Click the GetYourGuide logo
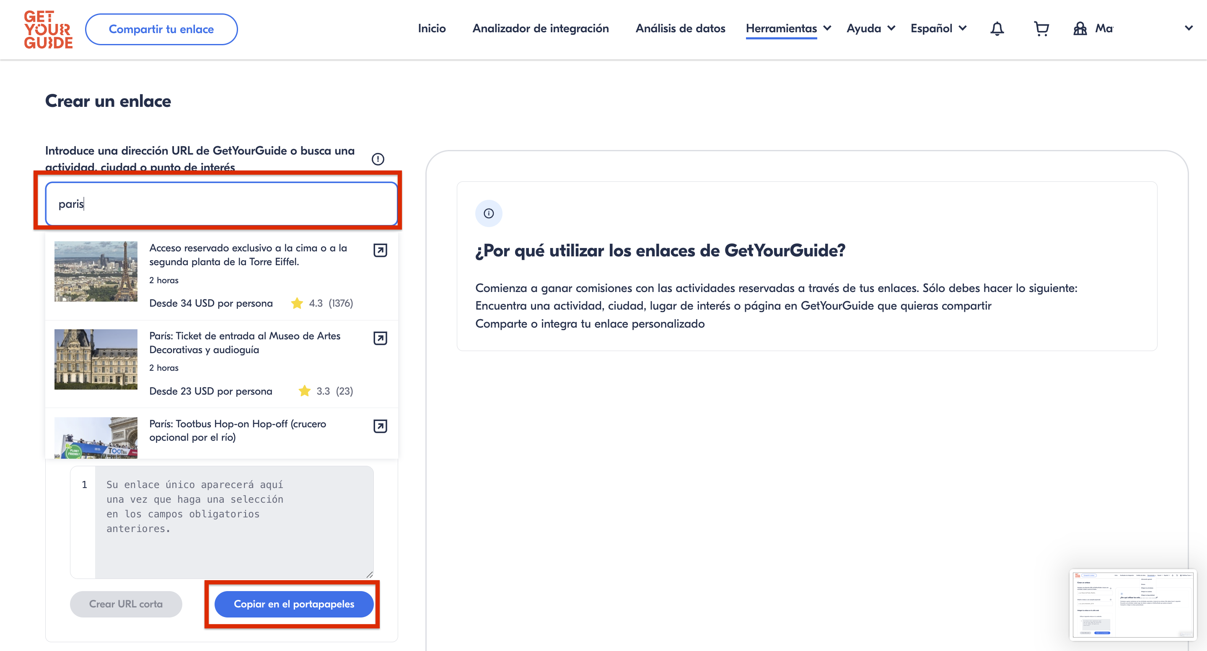This screenshot has height=651, width=1207. click(48, 29)
